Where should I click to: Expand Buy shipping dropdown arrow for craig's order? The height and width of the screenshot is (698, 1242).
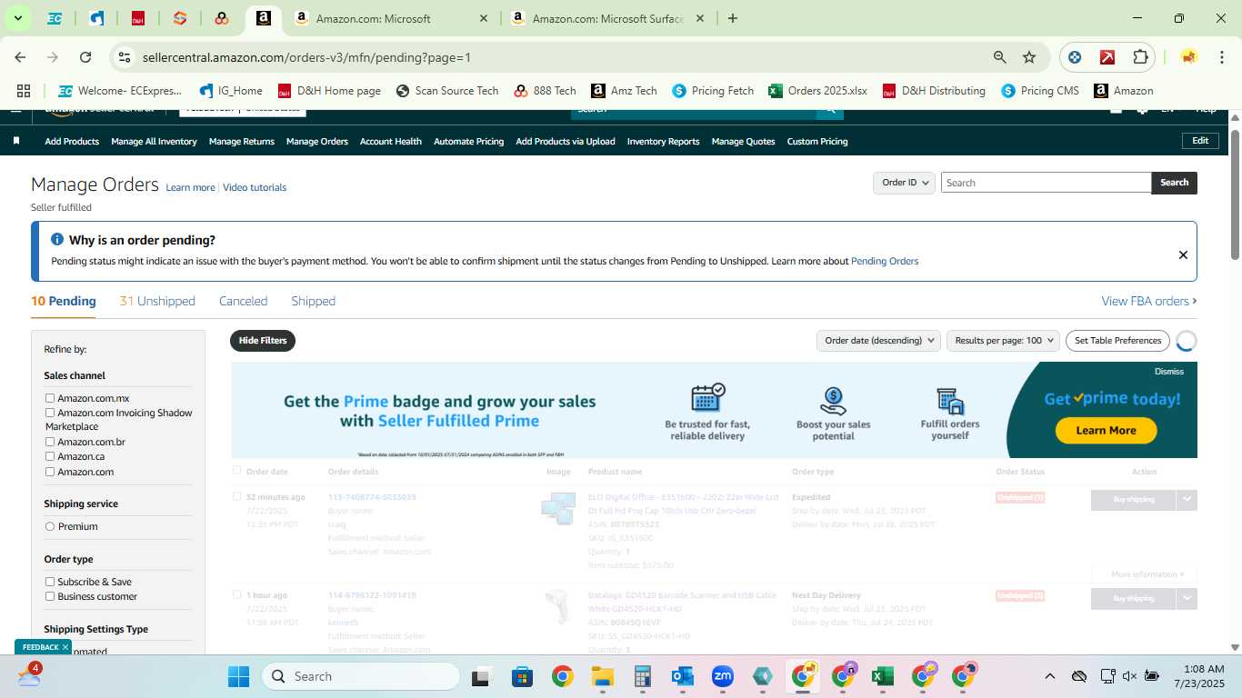[x=1187, y=499]
